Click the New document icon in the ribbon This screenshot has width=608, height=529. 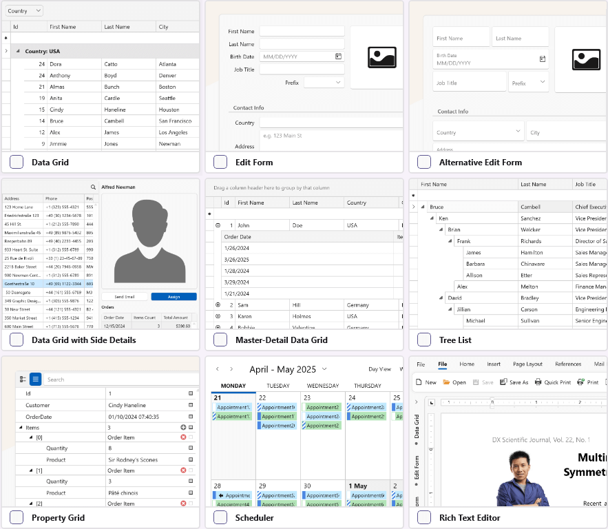418,381
